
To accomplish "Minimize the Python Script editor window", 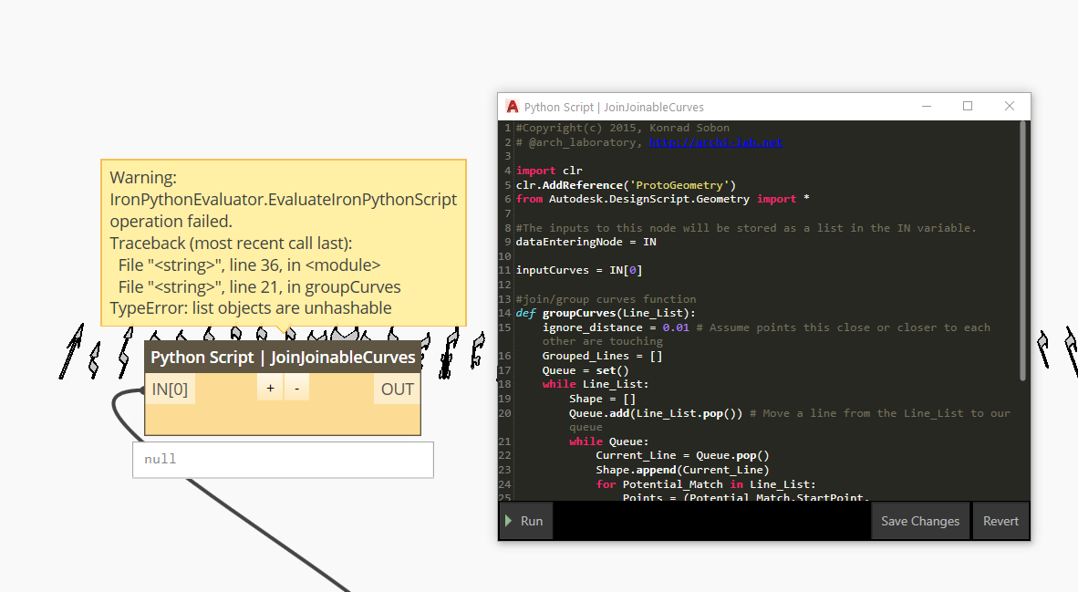I will click(927, 107).
